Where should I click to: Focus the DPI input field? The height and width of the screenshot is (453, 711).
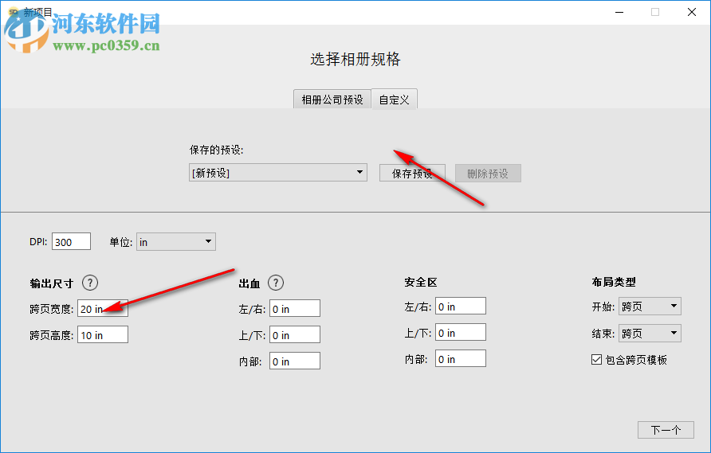[x=71, y=241]
